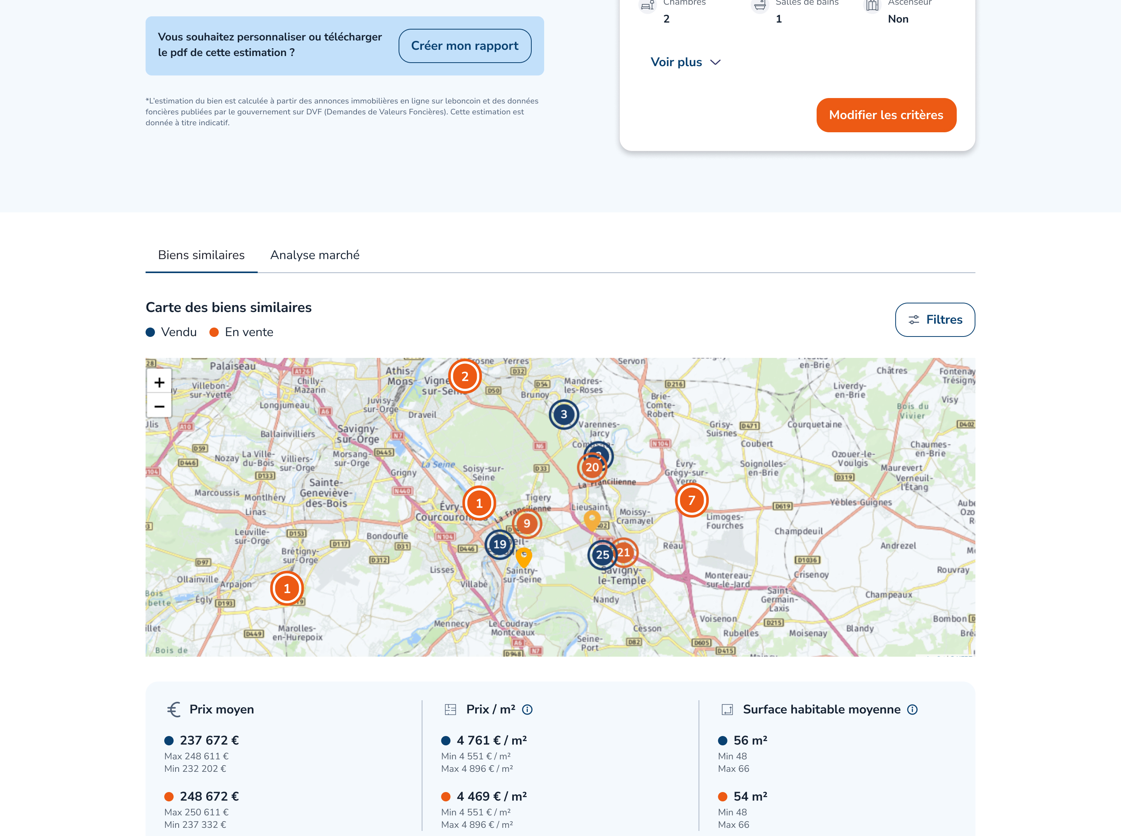
Task: Open the orange cluster marker numbered 20
Action: (x=591, y=468)
